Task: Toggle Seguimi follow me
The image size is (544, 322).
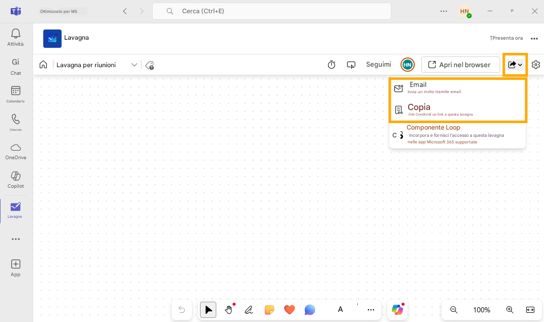Action: [379, 64]
